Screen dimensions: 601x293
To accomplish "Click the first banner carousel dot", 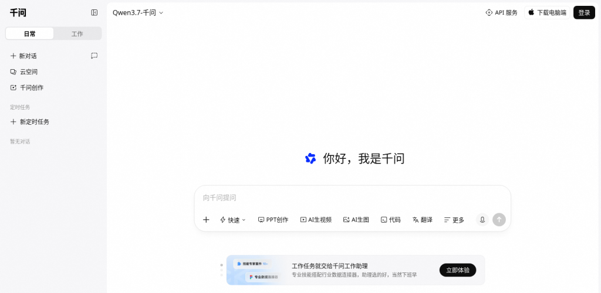I will click(221, 265).
